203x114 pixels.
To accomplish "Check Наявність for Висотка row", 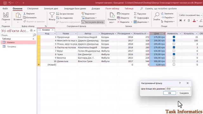I will (174, 58).
